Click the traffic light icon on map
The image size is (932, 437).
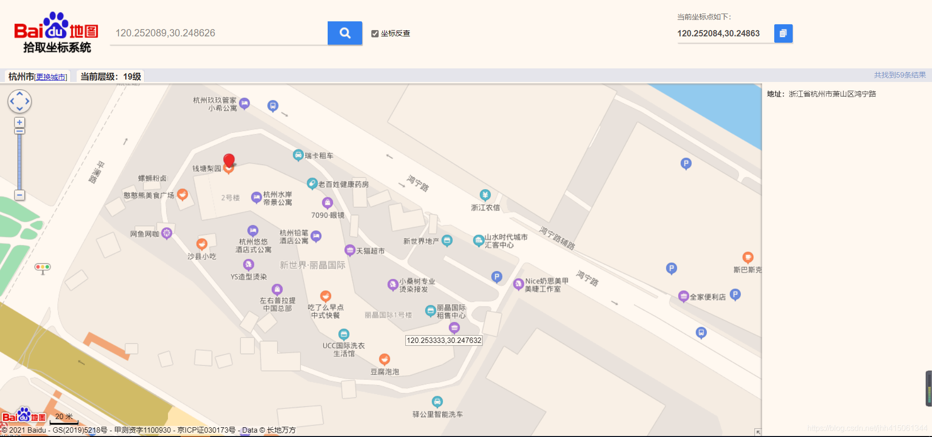coord(43,268)
